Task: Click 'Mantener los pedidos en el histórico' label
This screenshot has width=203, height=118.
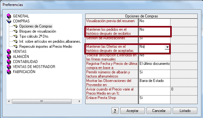Action: tap(109, 32)
